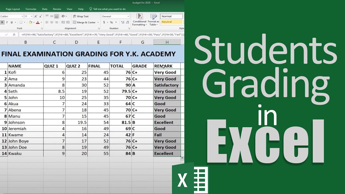Screen dimensions: 345x194
Task: Click the REMARK header cell
Action: pos(167,66)
